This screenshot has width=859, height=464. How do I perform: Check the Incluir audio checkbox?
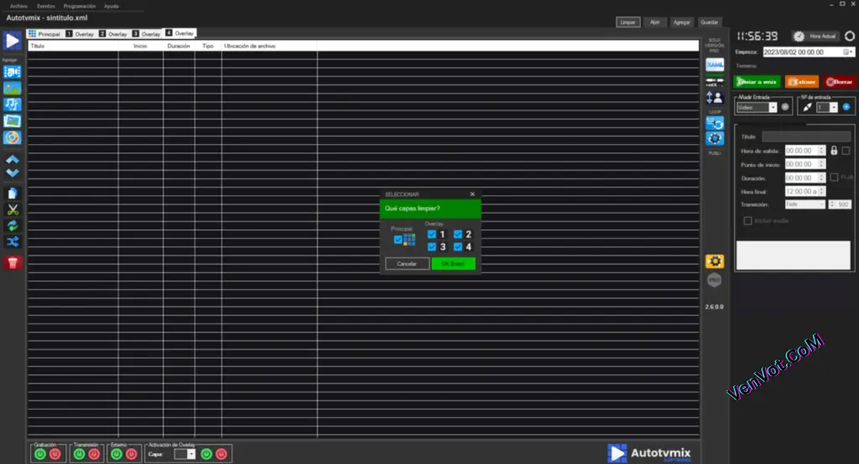[x=747, y=220]
